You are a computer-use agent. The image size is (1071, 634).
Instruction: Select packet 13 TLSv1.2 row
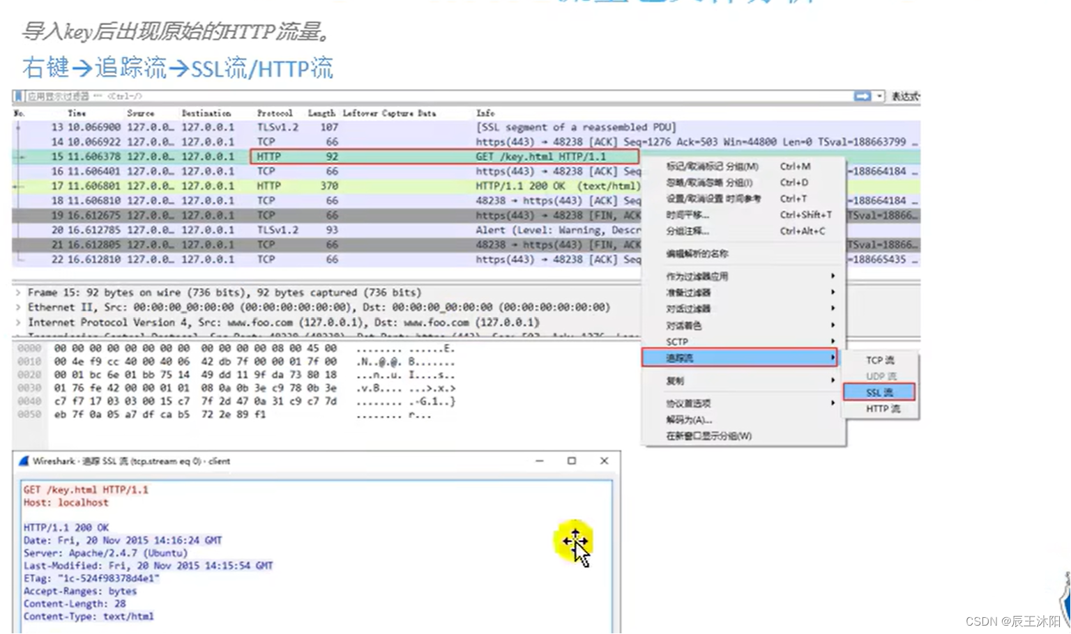click(466, 127)
